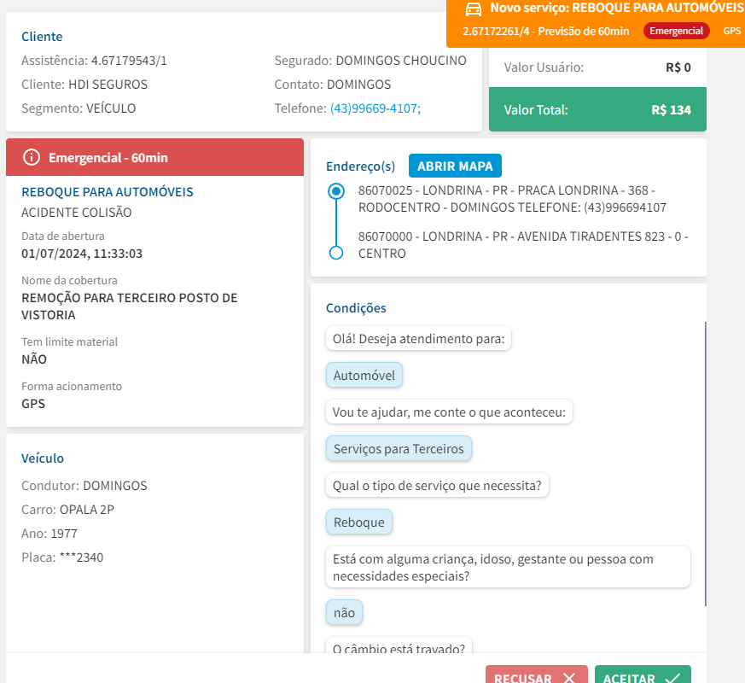Click the 'não' answer chip
745x683 pixels.
tap(345, 613)
